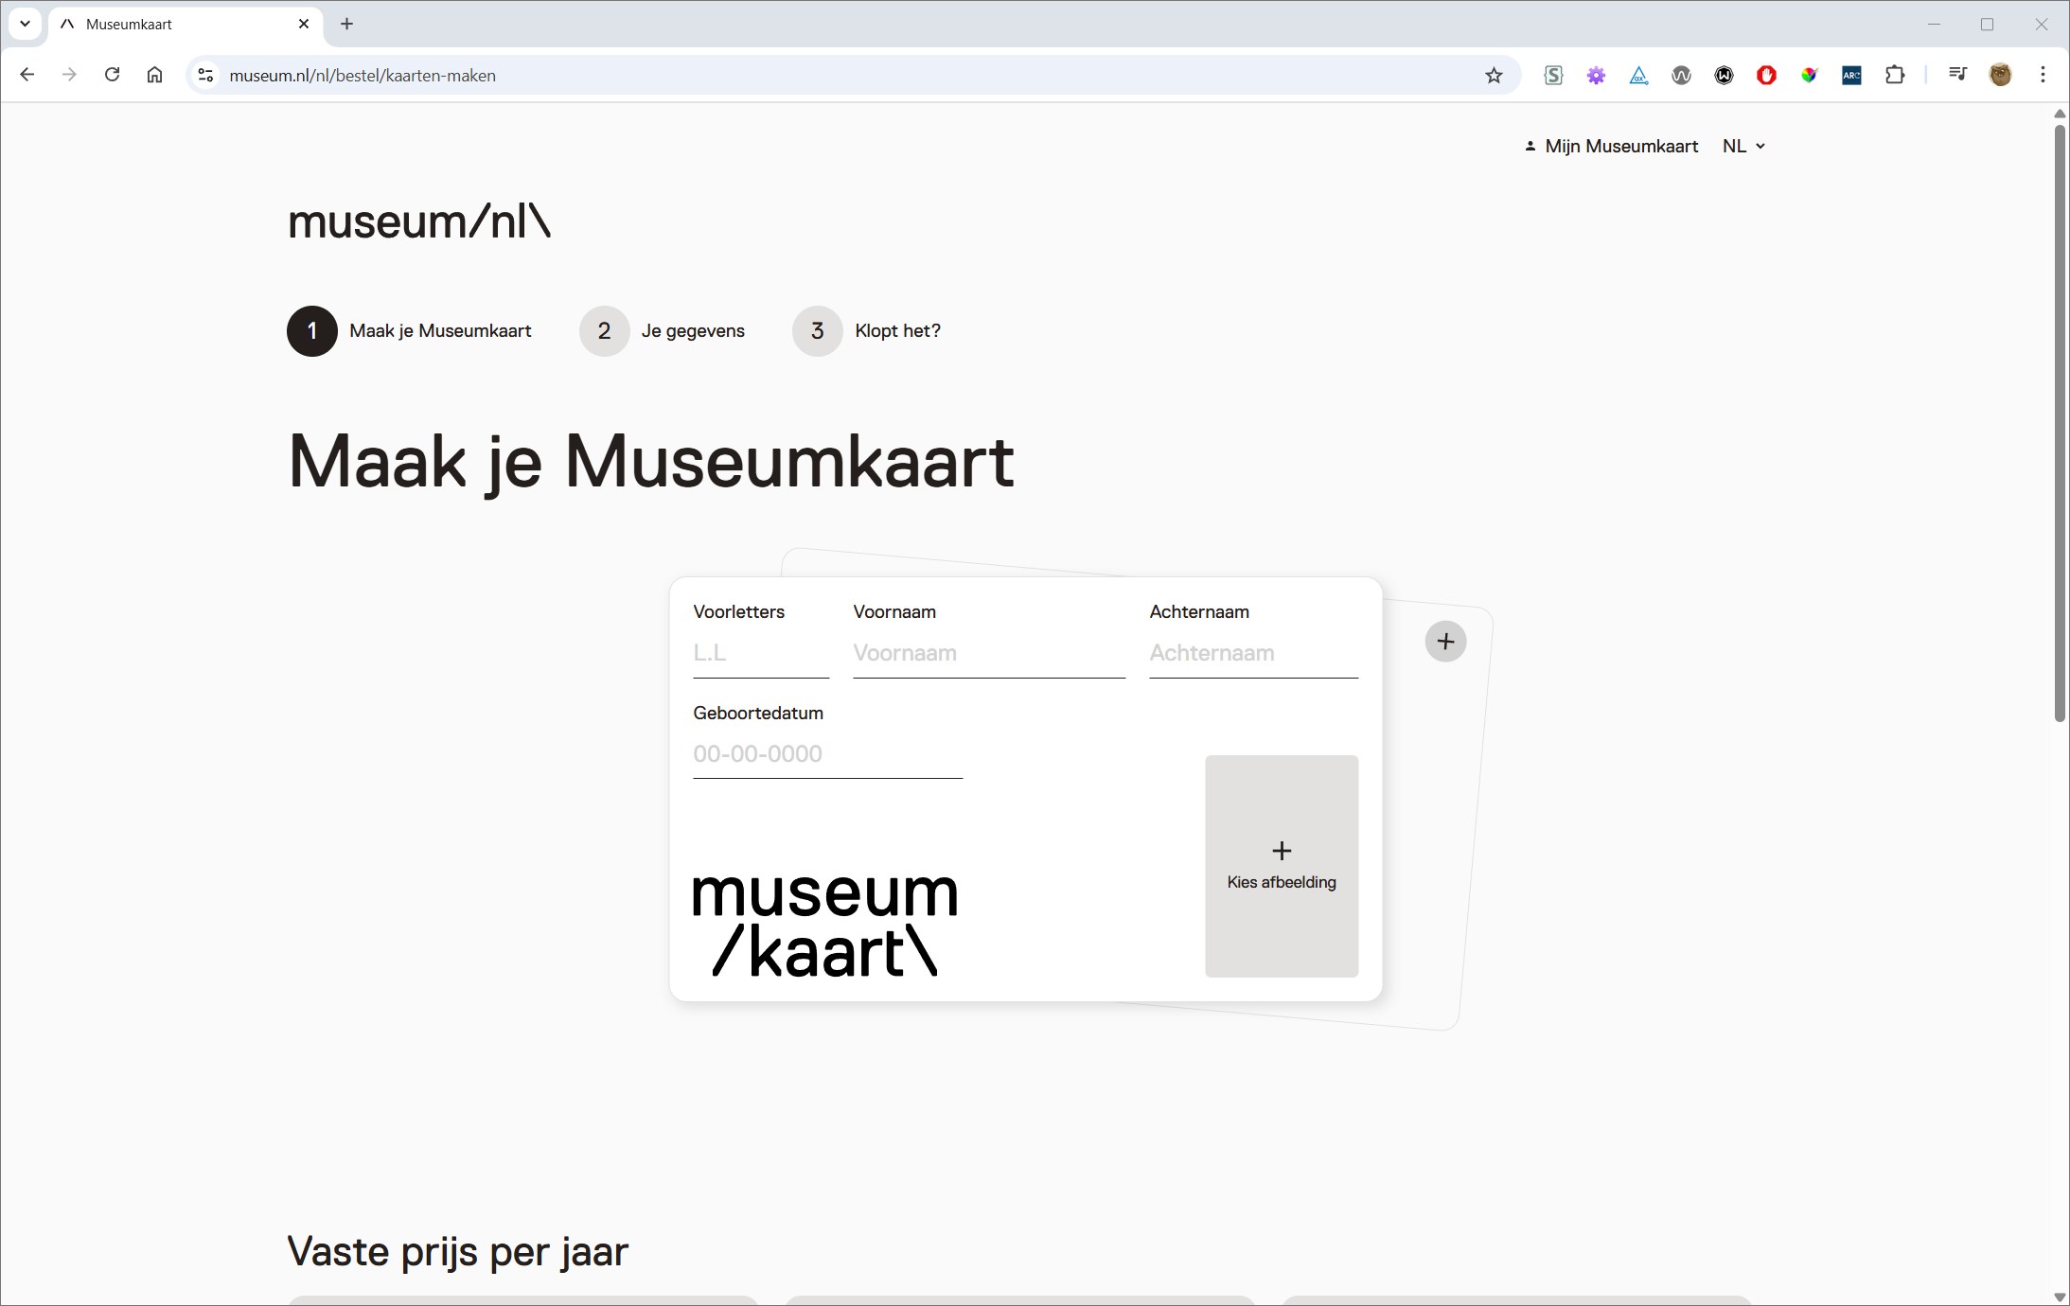
Task: Open the grey WordPress extension icon
Action: [1681, 75]
